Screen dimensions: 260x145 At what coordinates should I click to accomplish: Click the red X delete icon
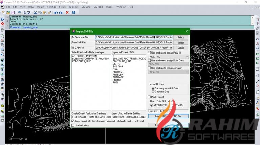click(67, 12)
